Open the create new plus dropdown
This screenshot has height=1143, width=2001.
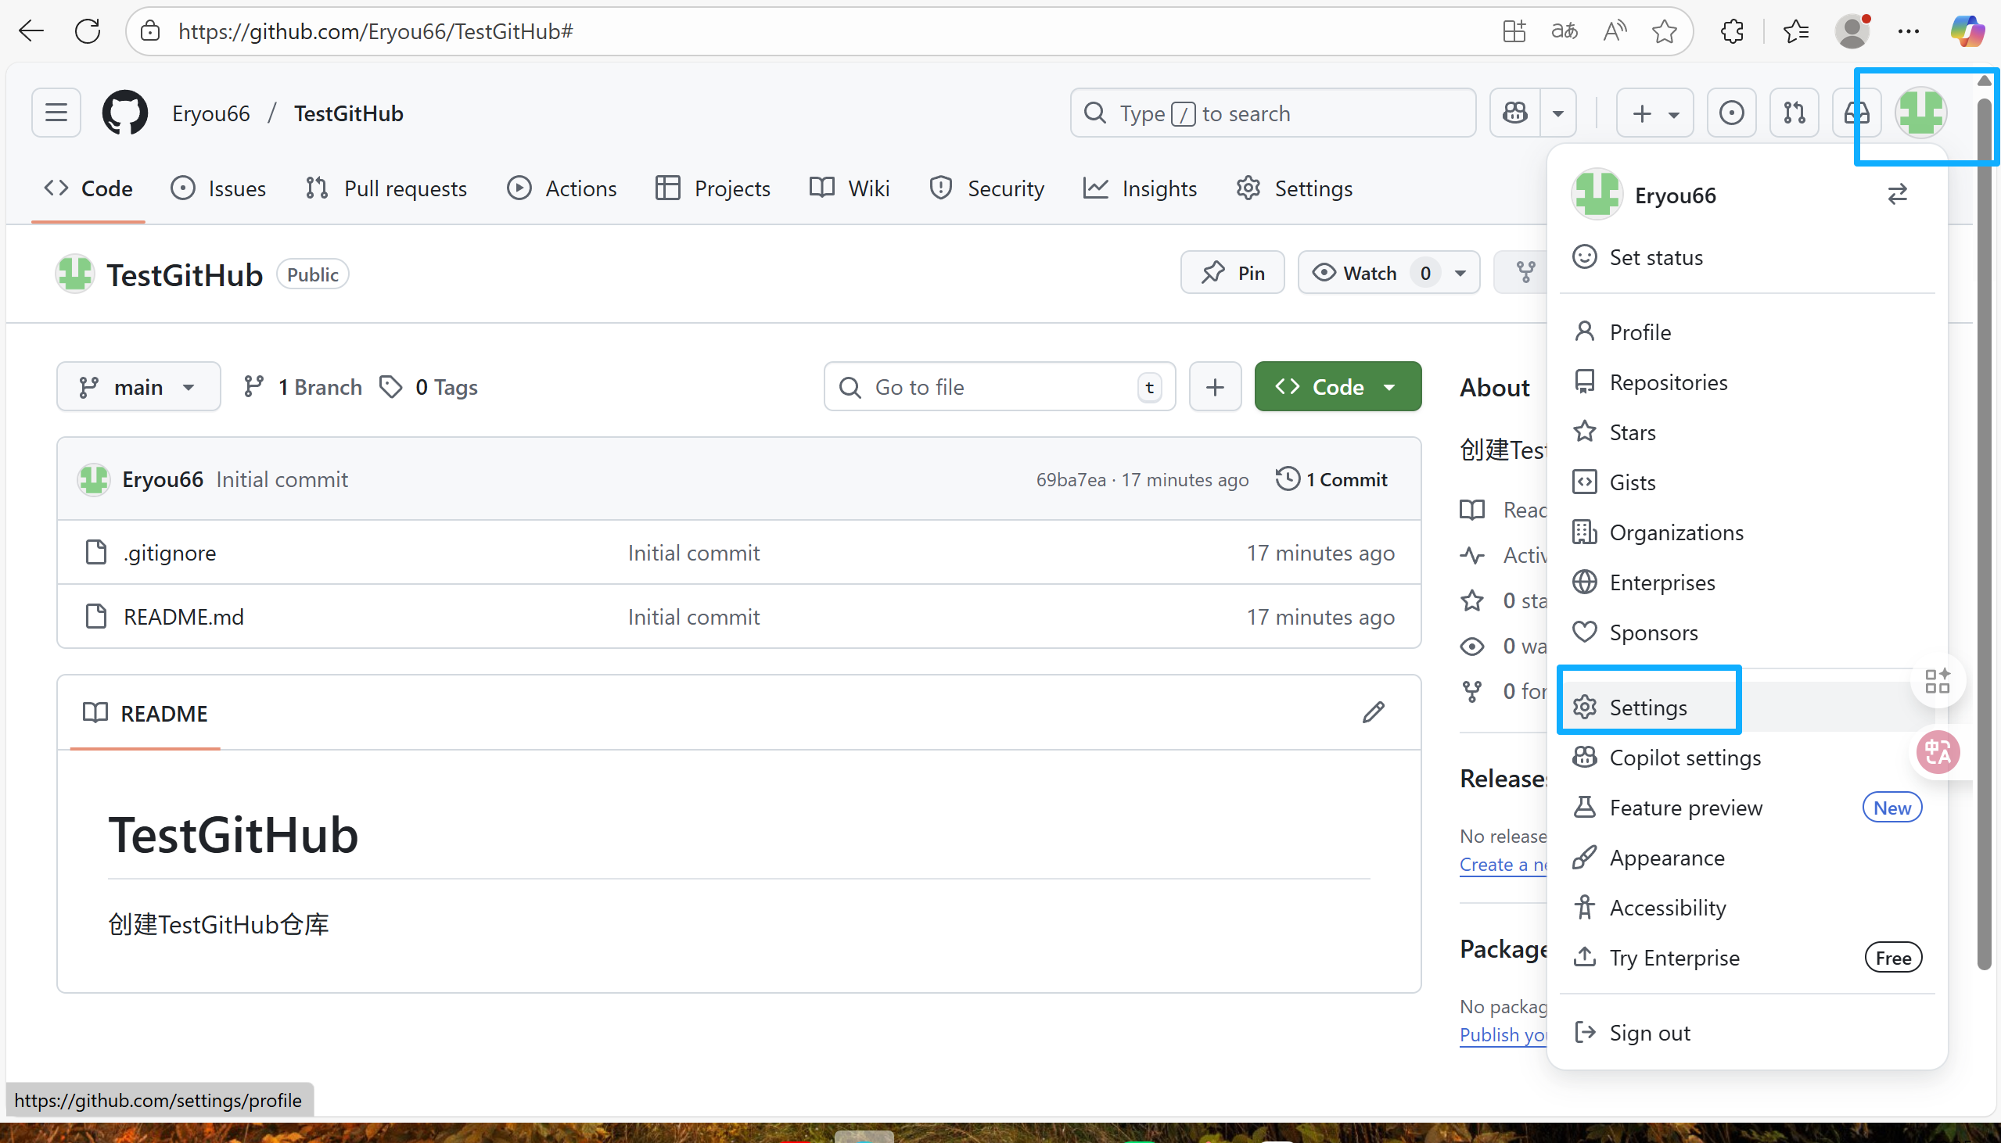pyautogui.click(x=1654, y=113)
